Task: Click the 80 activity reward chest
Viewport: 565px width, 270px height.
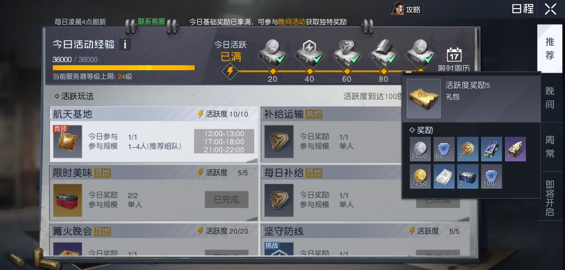Action: 384,53
